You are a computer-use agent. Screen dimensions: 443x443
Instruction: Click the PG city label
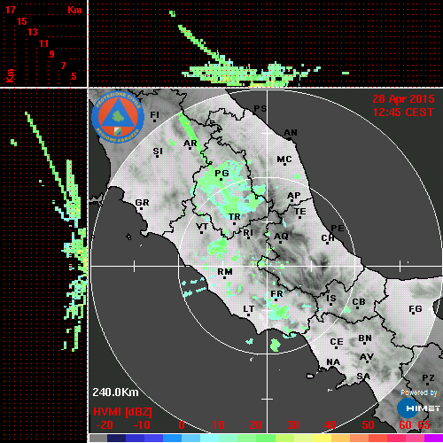coord(221,173)
